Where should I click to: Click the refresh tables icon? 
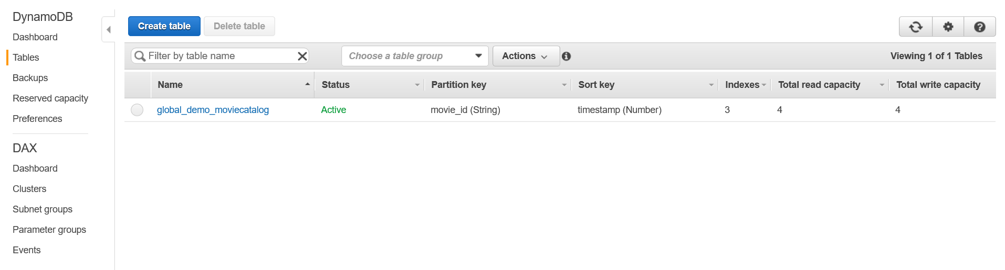pos(916,27)
